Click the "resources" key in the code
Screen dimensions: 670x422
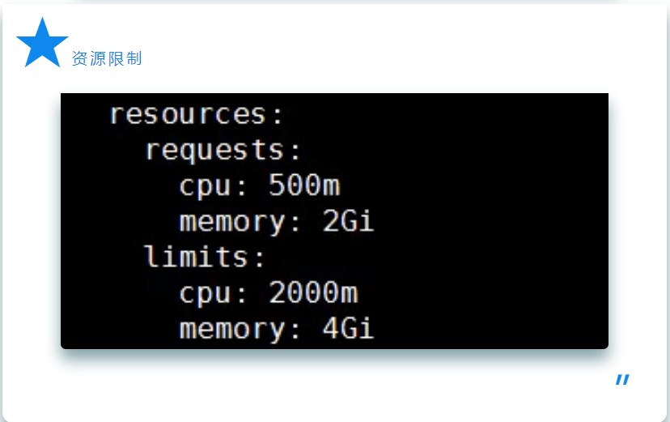[188, 114]
